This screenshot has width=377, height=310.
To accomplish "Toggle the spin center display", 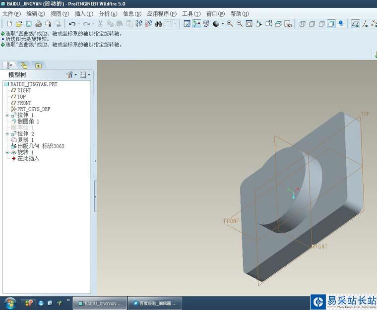I will (x=197, y=24).
